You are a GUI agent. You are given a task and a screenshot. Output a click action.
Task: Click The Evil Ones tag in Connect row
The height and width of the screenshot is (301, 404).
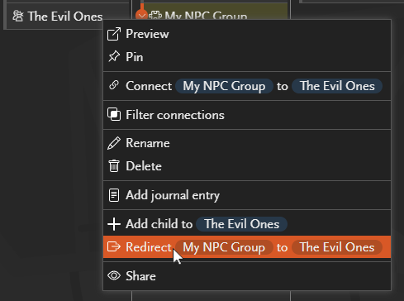coord(337,86)
